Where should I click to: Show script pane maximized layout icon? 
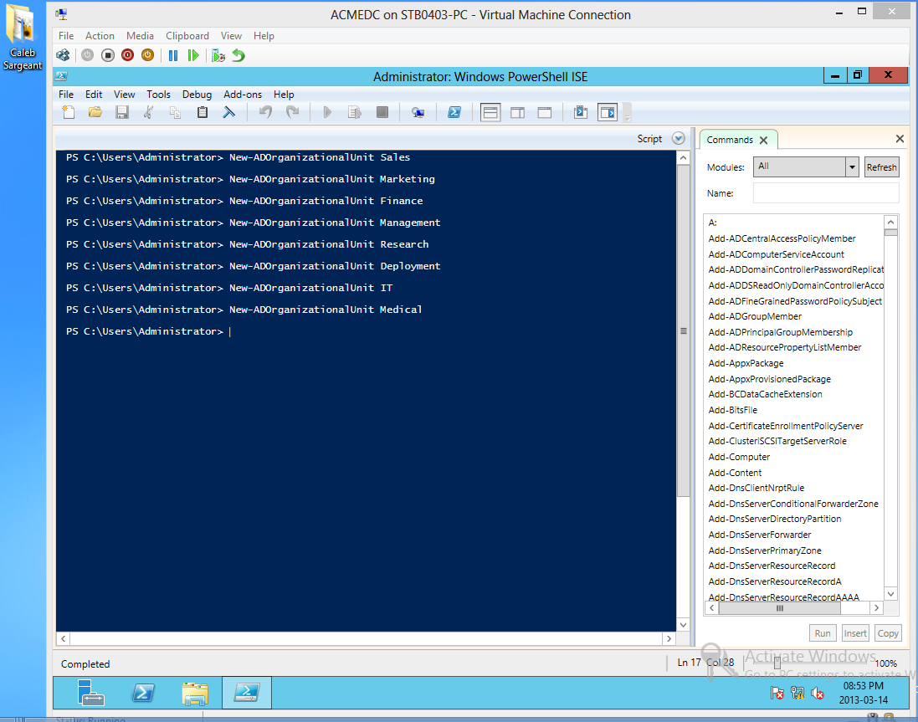pos(545,112)
